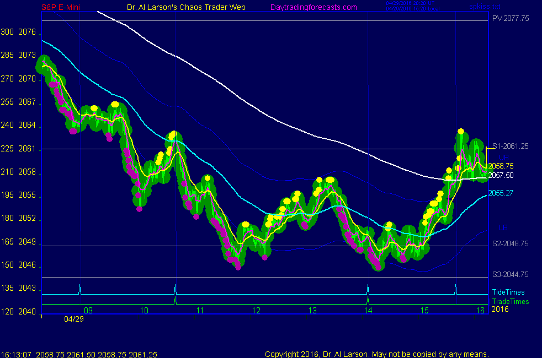
Task: Open the Daytradingforecasts.com label
Action: 313,7
